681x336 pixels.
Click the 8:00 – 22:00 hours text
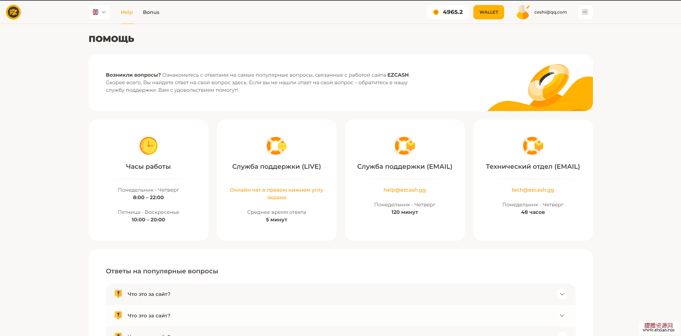point(148,197)
